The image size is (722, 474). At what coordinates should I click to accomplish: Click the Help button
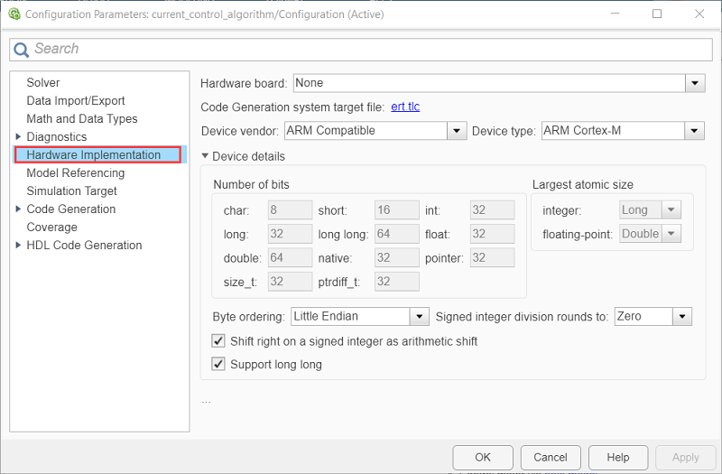(x=618, y=457)
